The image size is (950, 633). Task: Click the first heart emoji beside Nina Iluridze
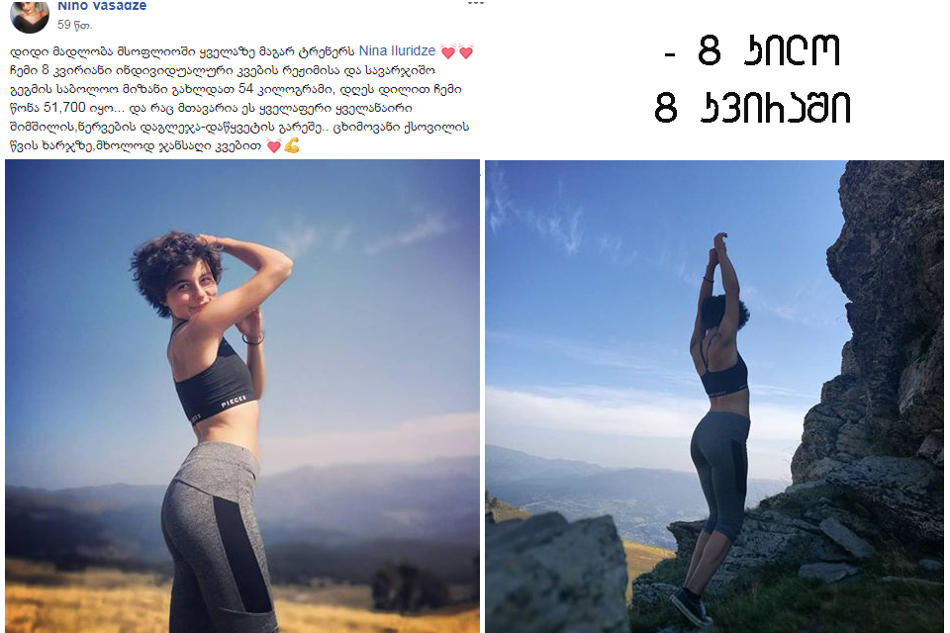447,52
